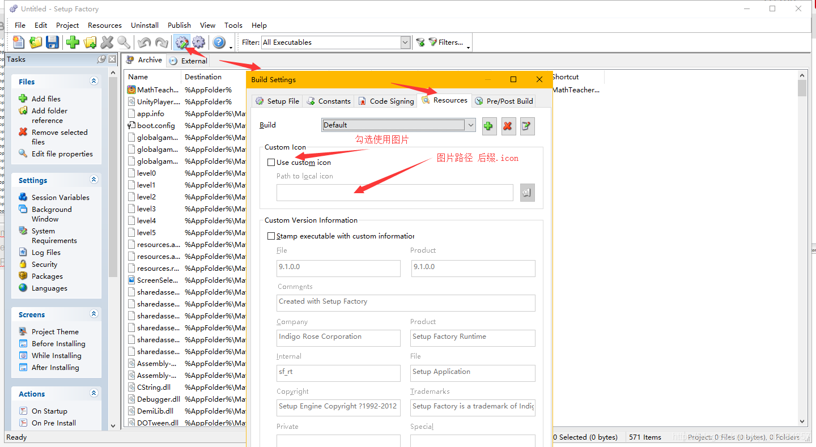Switch to the Constants tab
Viewport: 816px width, 447px height.
point(329,101)
